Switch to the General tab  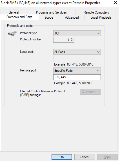point(14,12)
